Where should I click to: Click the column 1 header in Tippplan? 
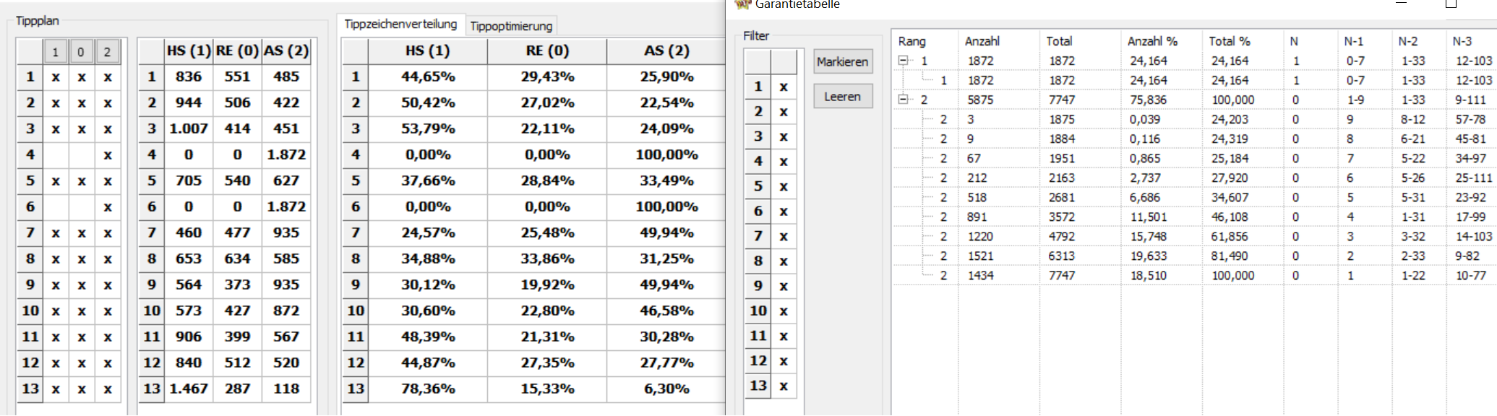55,51
